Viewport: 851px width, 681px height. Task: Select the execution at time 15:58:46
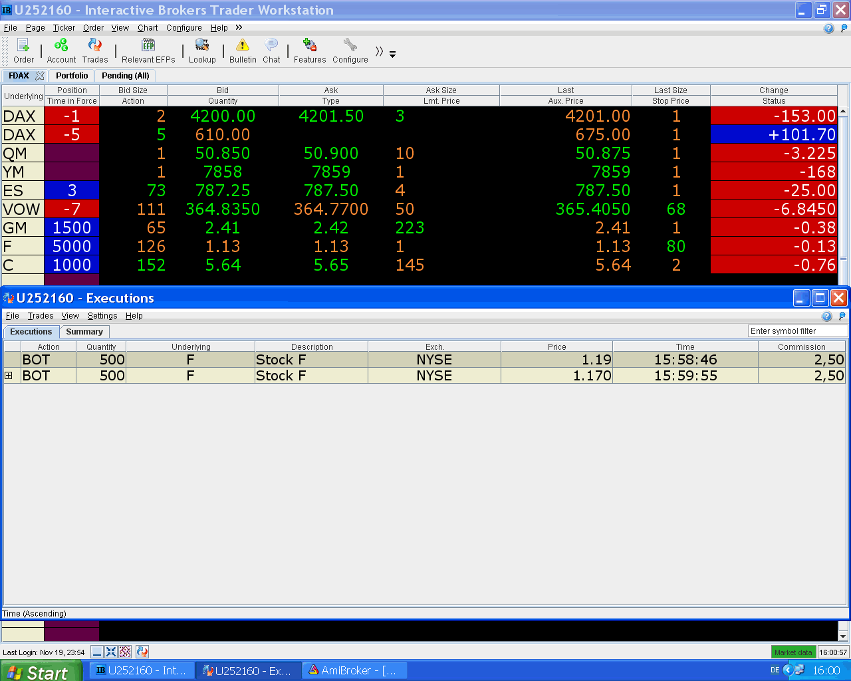pyautogui.click(x=685, y=360)
